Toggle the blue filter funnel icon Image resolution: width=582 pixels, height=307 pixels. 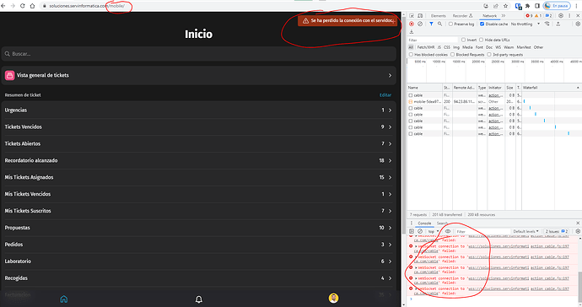(x=431, y=24)
